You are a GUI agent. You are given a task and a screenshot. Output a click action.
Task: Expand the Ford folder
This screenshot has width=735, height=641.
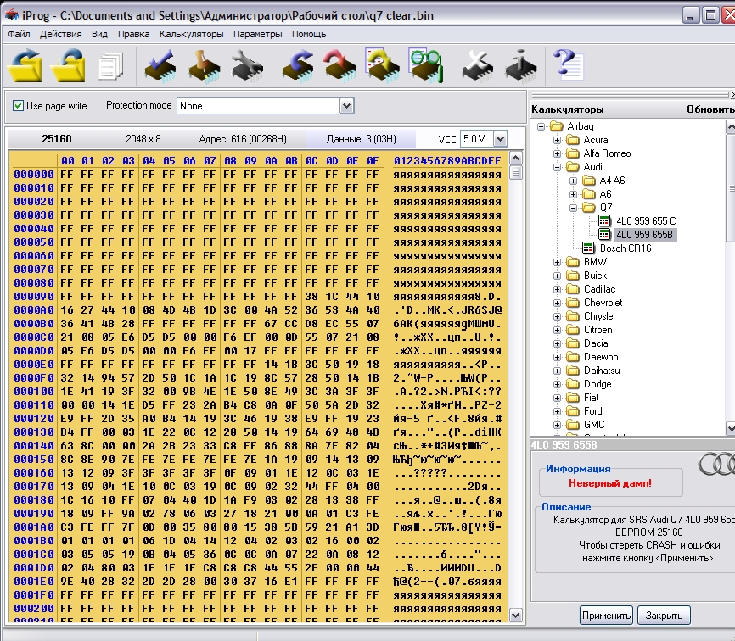(557, 411)
